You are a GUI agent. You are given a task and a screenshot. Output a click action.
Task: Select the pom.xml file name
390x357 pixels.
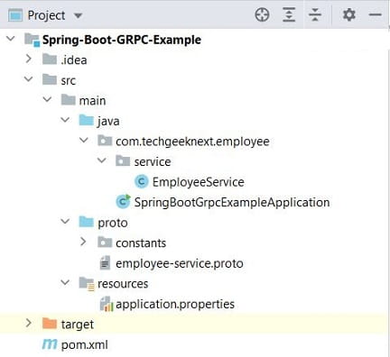tap(85, 345)
